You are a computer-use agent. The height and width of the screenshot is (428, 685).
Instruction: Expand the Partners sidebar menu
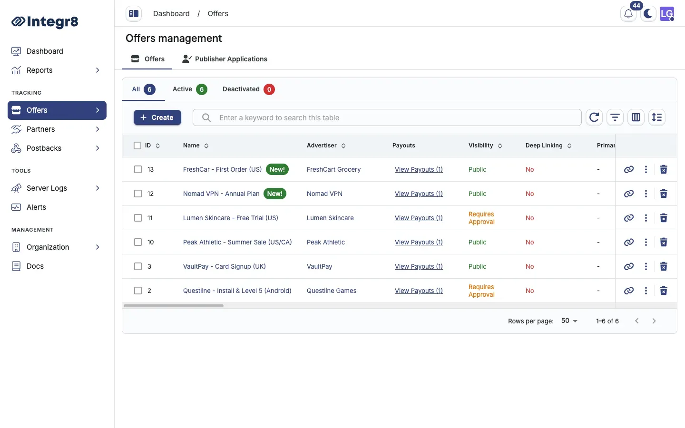click(57, 129)
